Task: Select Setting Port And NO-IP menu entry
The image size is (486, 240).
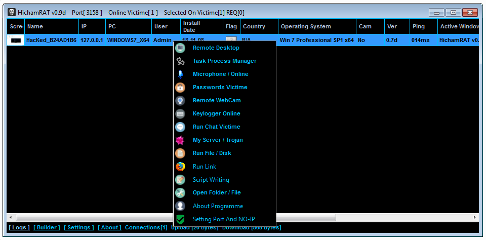Action: point(224,219)
